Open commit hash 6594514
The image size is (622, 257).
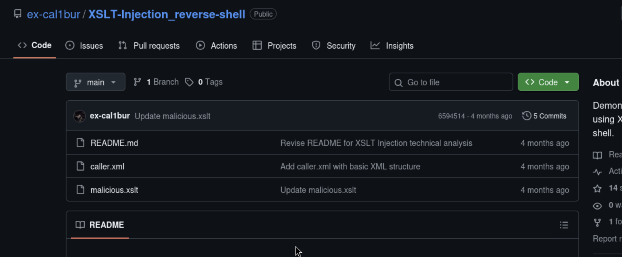(451, 116)
